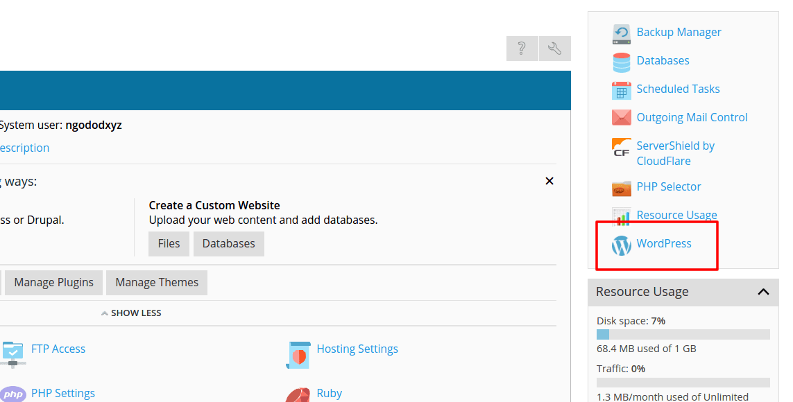Click the Databases cylinder icon in sidebar
The image size is (793, 402).
(x=621, y=62)
